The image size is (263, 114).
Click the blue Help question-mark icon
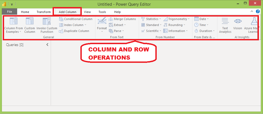coord(258,11)
